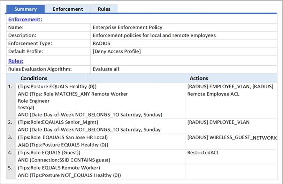
Task: Open the Rules tab
Action: pos(104,9)
